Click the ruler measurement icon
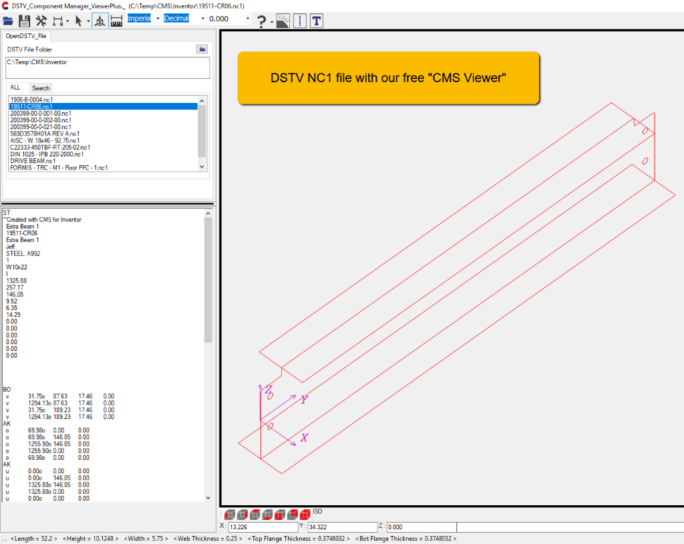The image size is (684, 544). (116, 21)
